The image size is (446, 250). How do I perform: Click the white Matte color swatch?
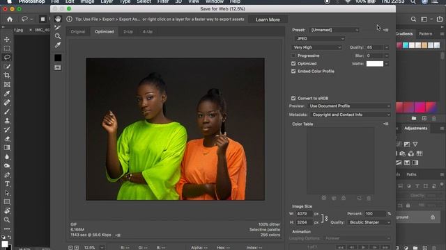pyautogui.click(x=375, y=64)
